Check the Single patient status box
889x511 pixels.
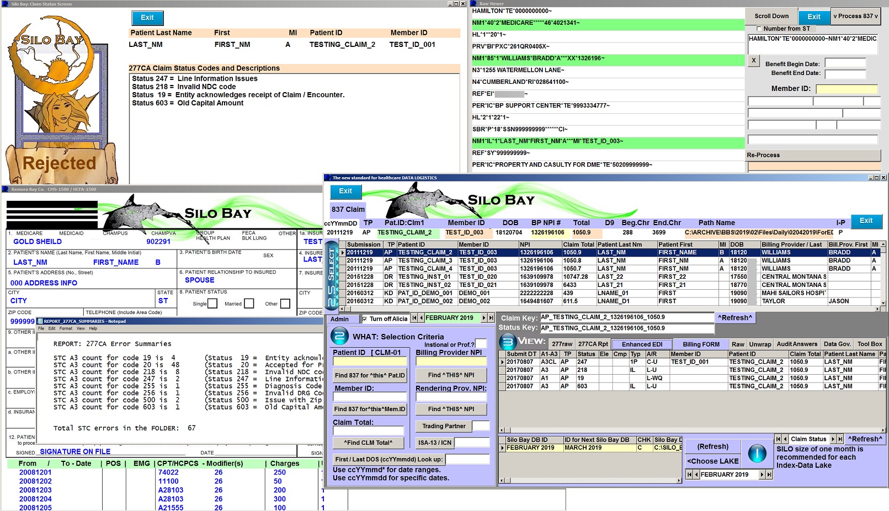[212, 304]
